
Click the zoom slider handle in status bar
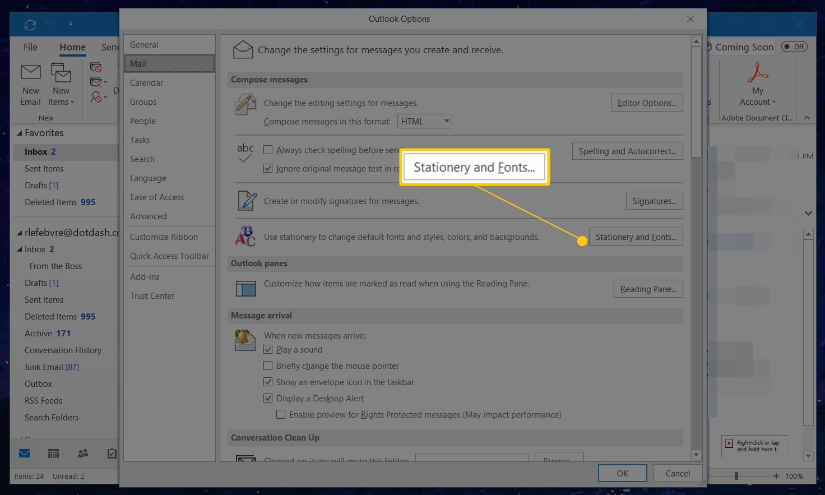[736, 476]
